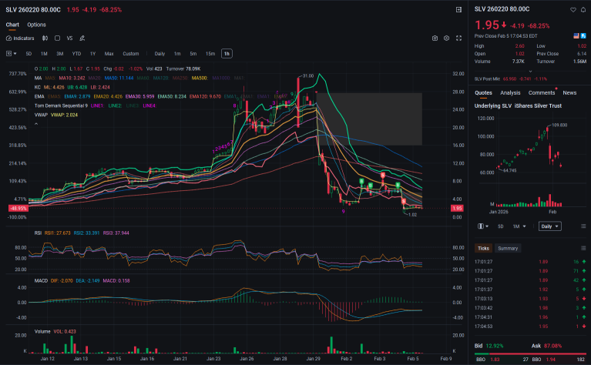Open the time range layout dropdown

[x=12, y=54]
